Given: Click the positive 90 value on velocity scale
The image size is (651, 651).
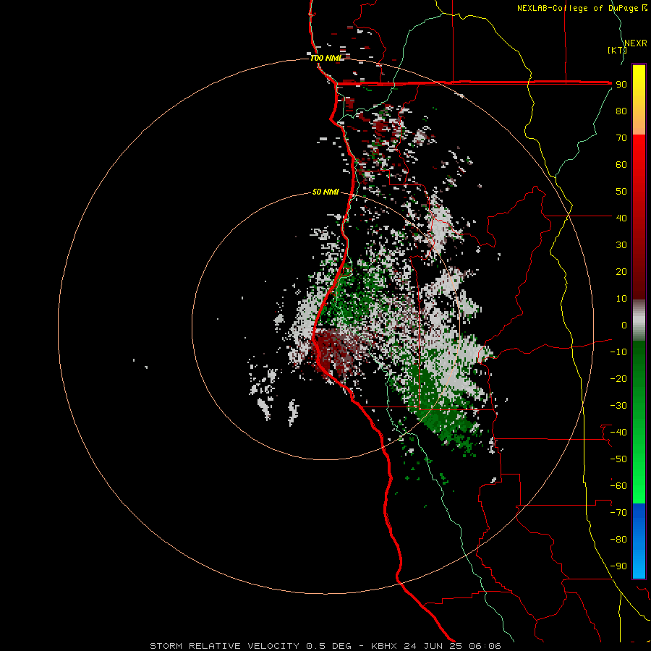Looking at the screenshot, I should 621,85.
